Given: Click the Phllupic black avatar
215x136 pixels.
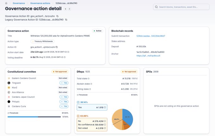Looking at the screenshot, I should pos(9,102).
